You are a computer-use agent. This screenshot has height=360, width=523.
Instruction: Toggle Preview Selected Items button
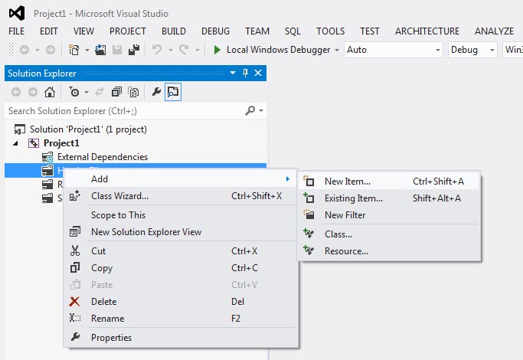(173, 92)
